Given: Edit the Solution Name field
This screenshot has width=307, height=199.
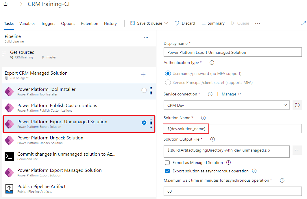Looking at the screenshot, I should (233, 129).
